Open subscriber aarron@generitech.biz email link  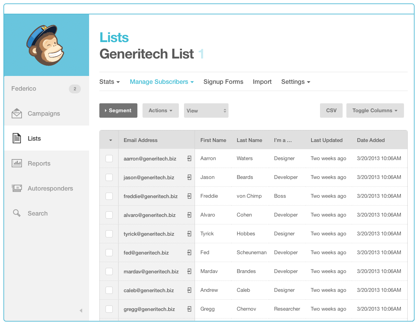coord(150,159)
